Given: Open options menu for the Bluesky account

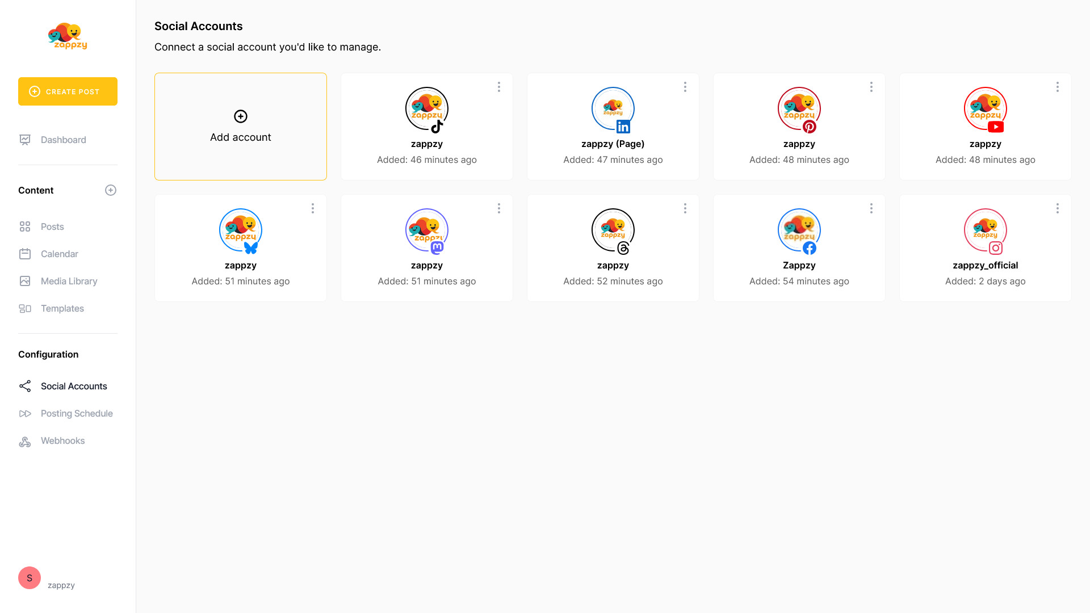Looking at the screenshot, I should [313, 208].
